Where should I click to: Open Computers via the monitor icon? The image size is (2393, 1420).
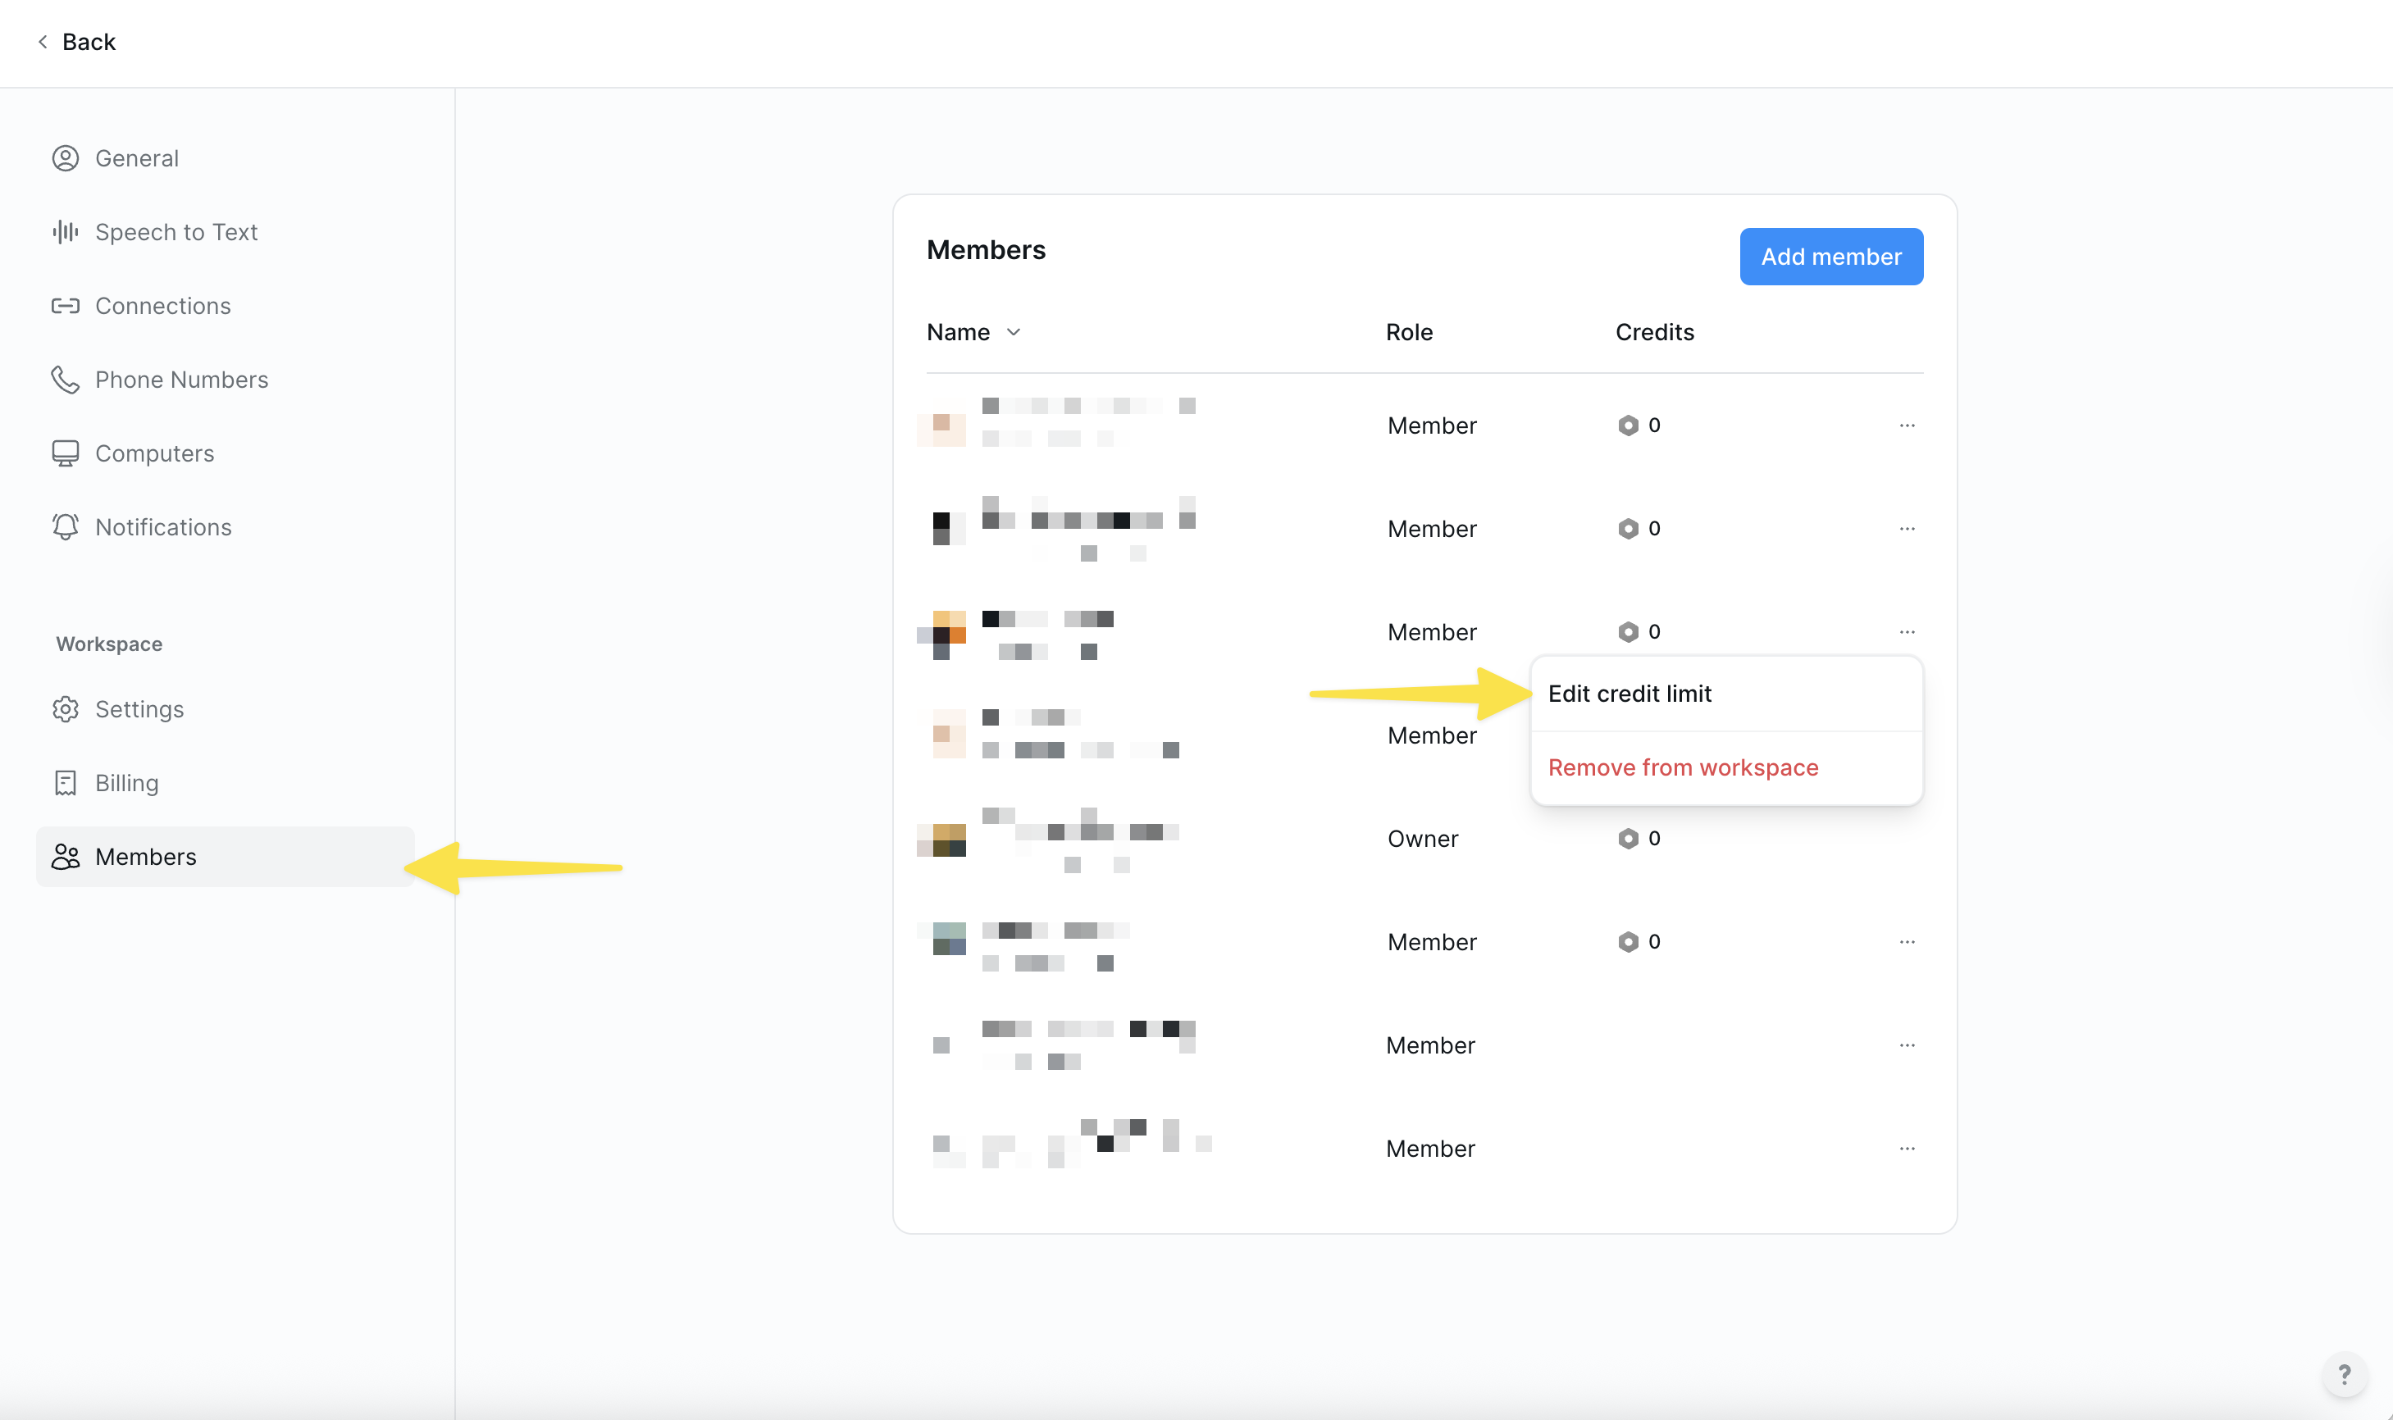pos(65,453)
